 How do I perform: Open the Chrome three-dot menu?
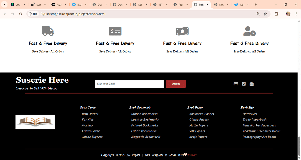click(x=296, y=14)
